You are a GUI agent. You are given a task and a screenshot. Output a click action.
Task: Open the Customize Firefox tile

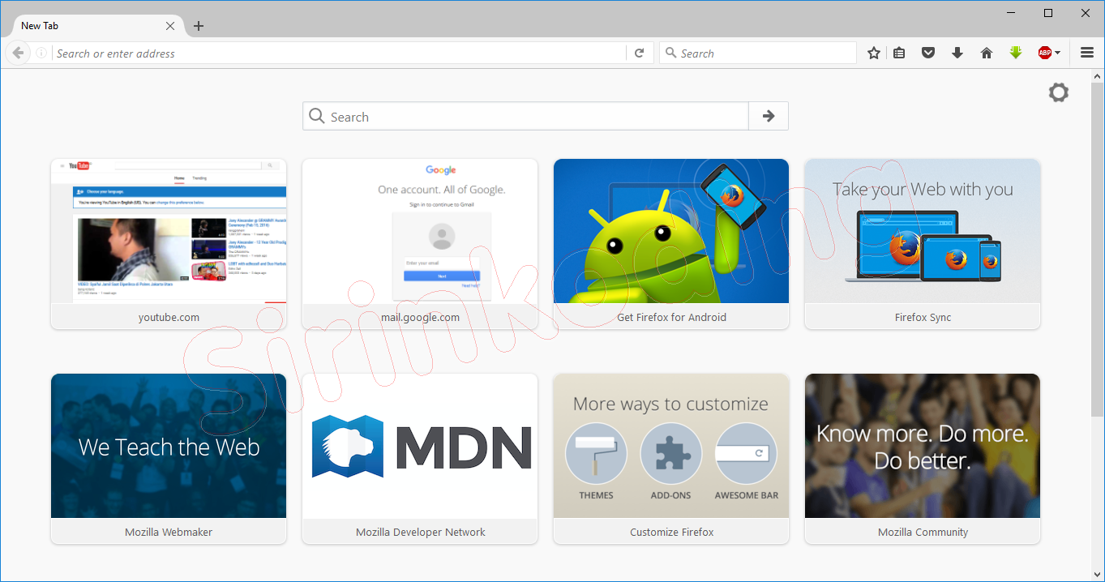671,459
